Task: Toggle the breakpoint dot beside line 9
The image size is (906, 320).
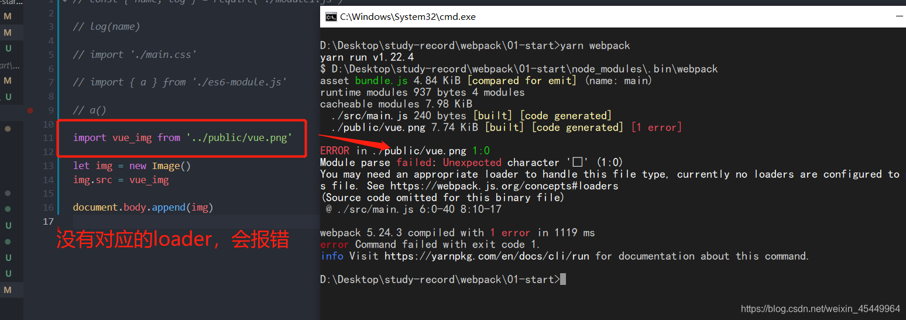Action: [x=30, y=110]
